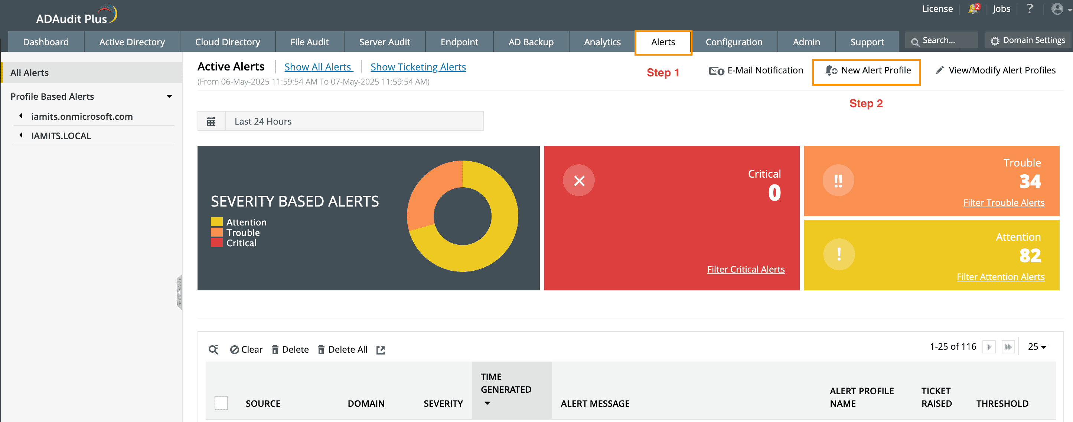Switch to the File Audit tab
The height and width of the screenshot is (422, 1073).
(x=309, y=42)
